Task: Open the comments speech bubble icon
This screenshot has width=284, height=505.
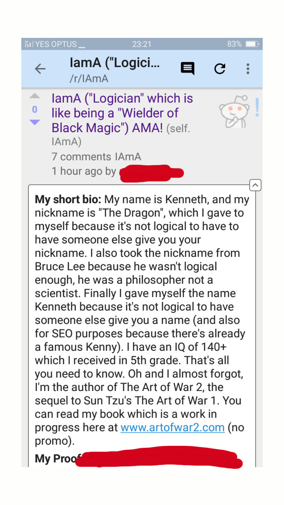Action: click(x=187, y=69)
